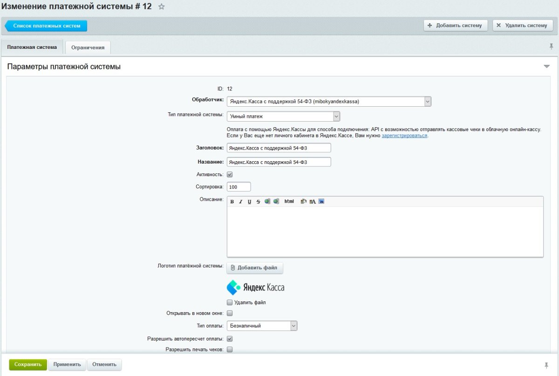The image size is (559, 376).
Task: Open the Тип оплаты dropdown
Action: [x=293, y=326]
